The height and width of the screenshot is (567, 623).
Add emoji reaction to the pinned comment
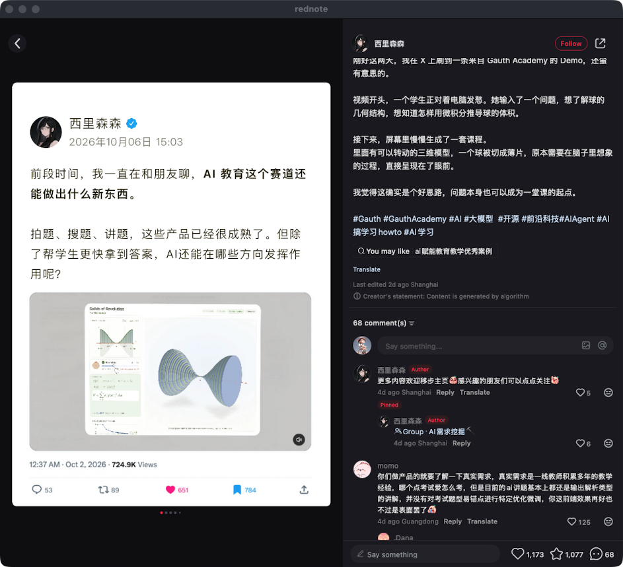pos(608,393)
